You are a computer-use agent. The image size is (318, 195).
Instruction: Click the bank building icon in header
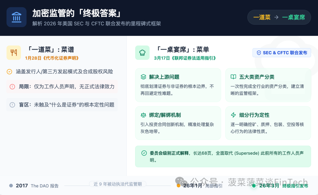tap(16, 17)
